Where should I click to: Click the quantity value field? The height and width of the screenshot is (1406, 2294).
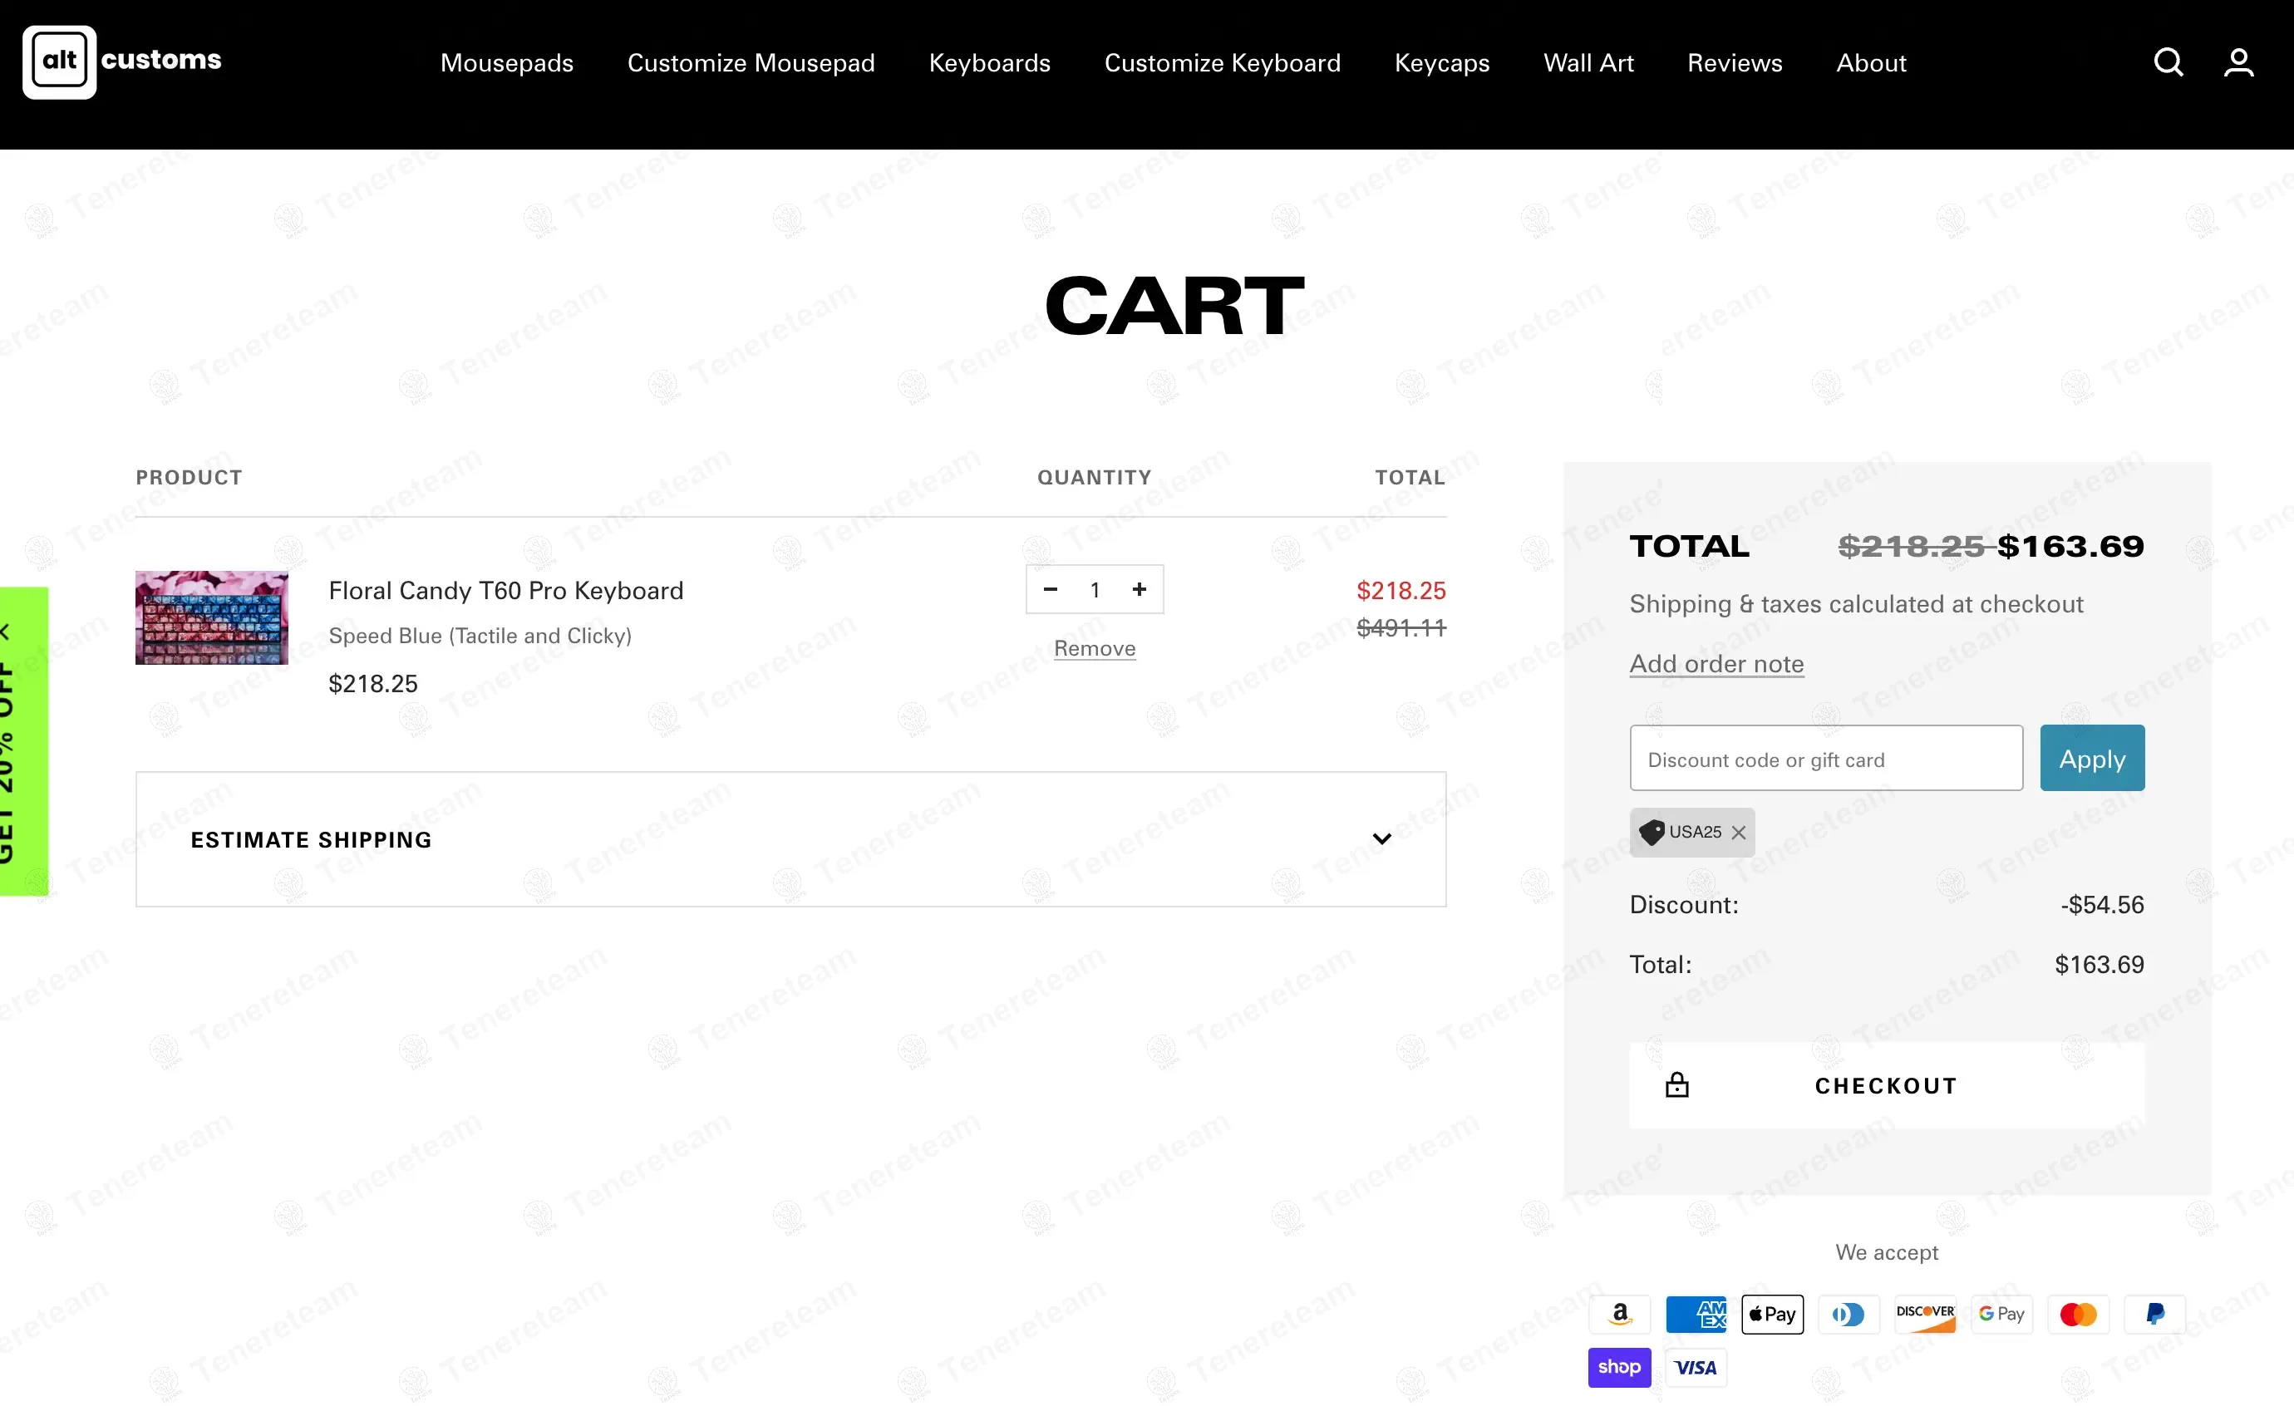[1095, 589]
